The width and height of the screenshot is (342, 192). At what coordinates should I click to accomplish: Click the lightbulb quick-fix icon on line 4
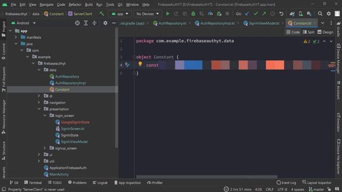pyautogui.click(x=140, y=64)
